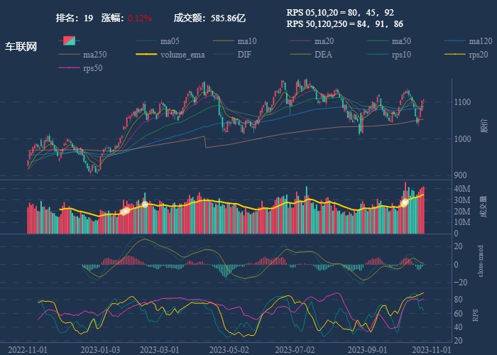Screen dimensions: 497x355
Task: Click the 车联网 chart title
Action: tap(21, 47)
